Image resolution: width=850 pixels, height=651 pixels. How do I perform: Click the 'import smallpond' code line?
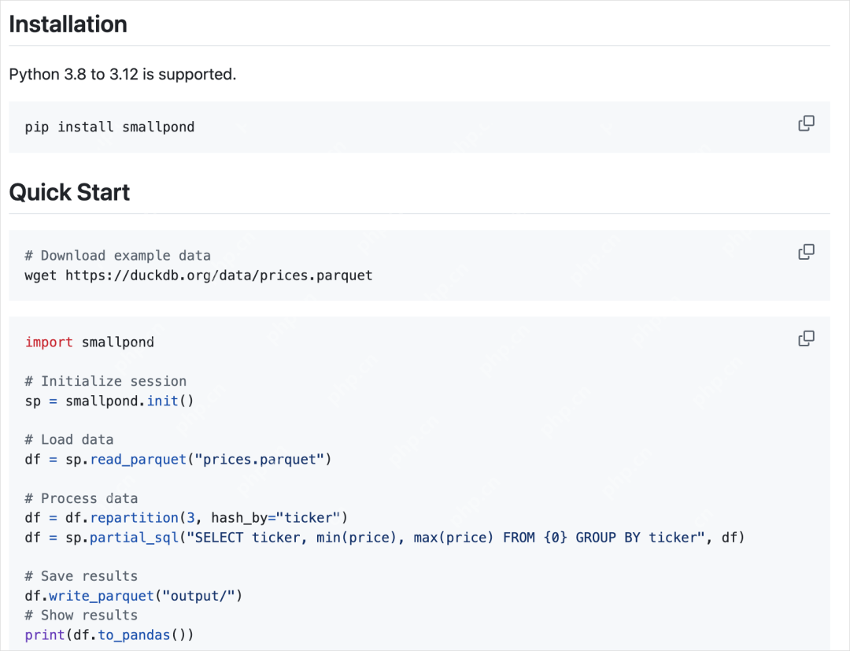coord(90,342)
